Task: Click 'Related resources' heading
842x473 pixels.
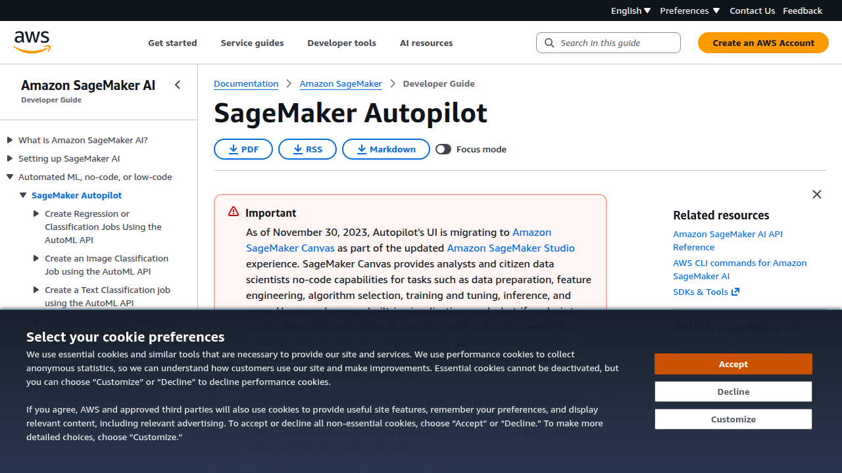Action: [x=721, y=215]
